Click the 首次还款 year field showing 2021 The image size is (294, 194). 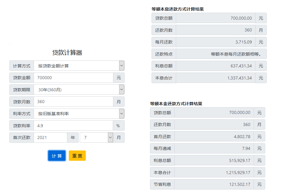(x=50, y=137)
